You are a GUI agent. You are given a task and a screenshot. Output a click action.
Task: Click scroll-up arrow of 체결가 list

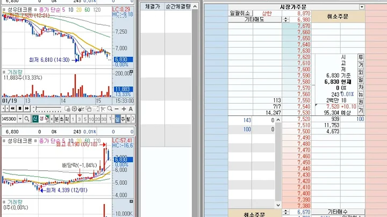(x=195, y=6)
